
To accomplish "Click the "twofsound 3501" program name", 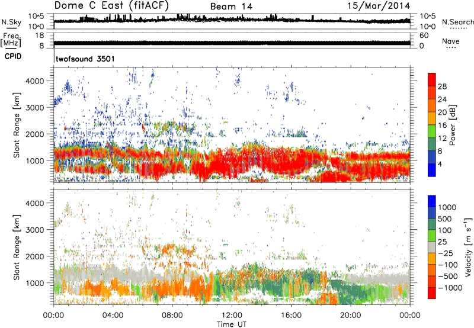I will (x=85, y=59).
